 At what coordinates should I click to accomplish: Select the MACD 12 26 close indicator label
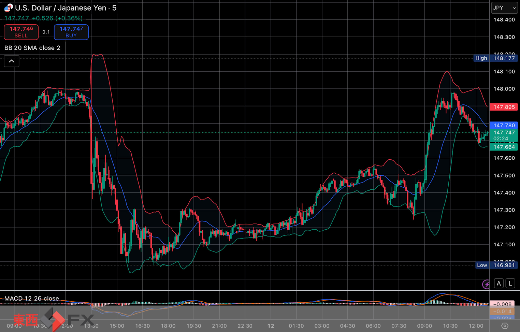[x=32, y=298]
